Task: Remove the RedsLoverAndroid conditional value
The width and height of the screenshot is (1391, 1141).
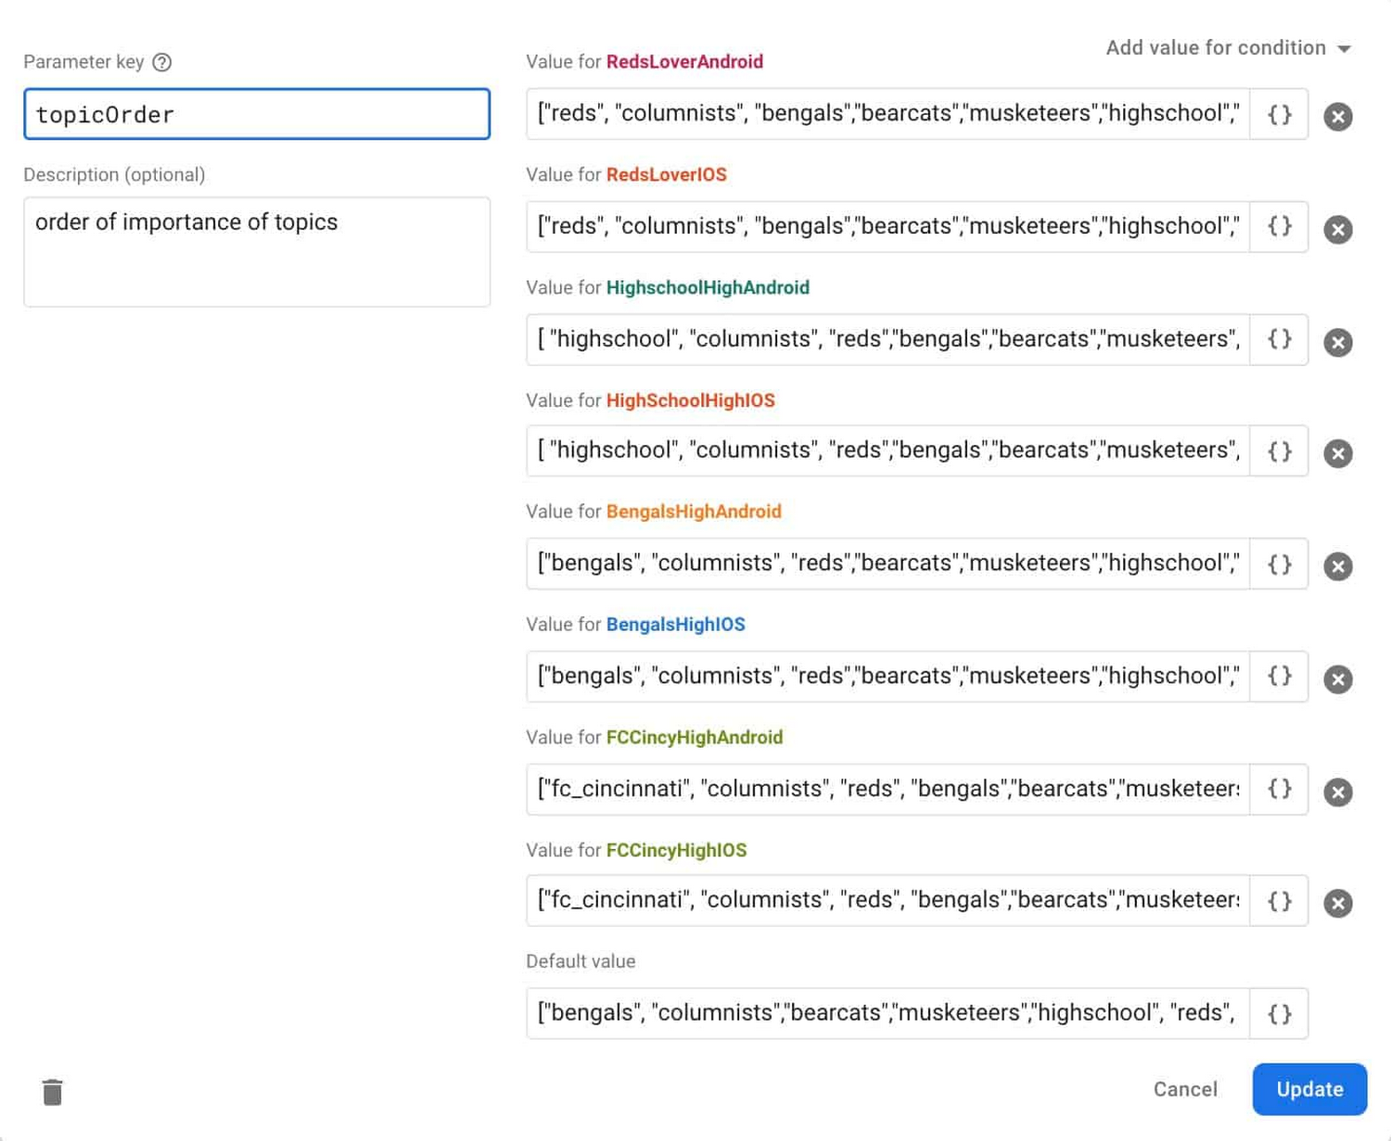Action: [1337, 117]
